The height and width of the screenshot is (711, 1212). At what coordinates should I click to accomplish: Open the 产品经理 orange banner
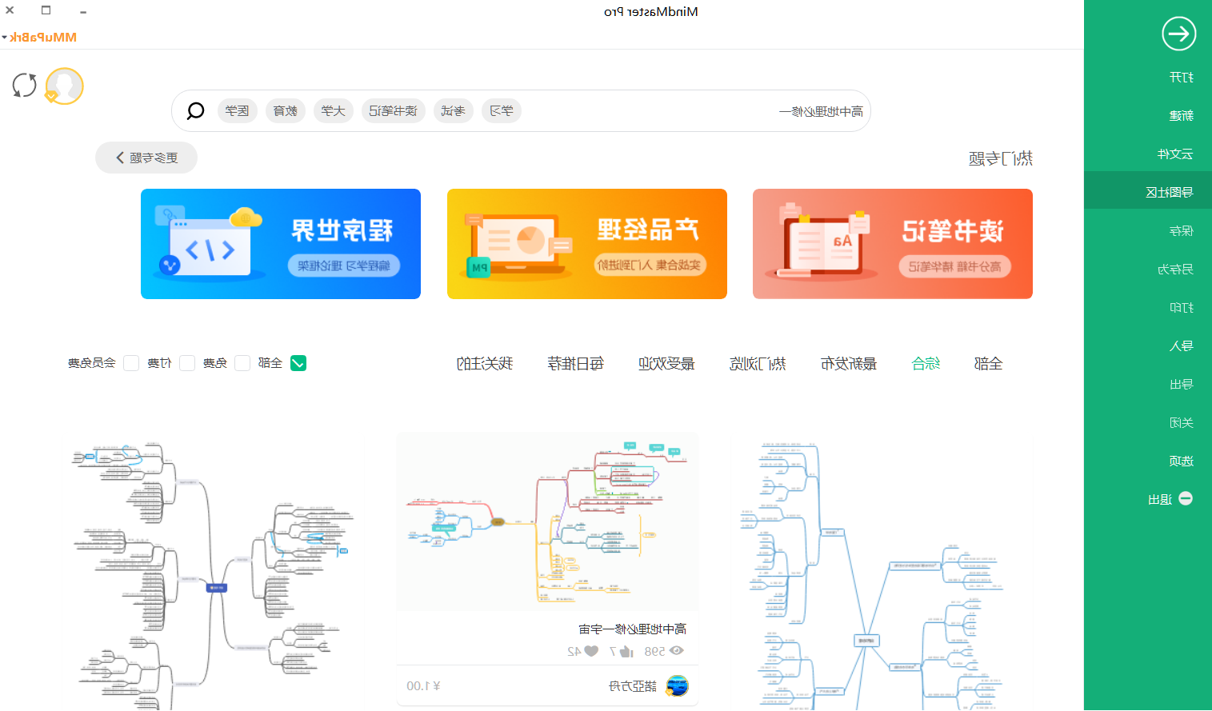(587, 244)
